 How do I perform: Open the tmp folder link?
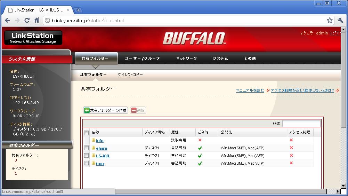coord(100,164)
